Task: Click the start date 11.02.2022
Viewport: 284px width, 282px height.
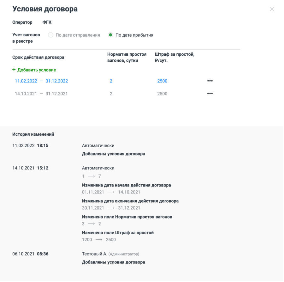Action: (x=26, y=81)
